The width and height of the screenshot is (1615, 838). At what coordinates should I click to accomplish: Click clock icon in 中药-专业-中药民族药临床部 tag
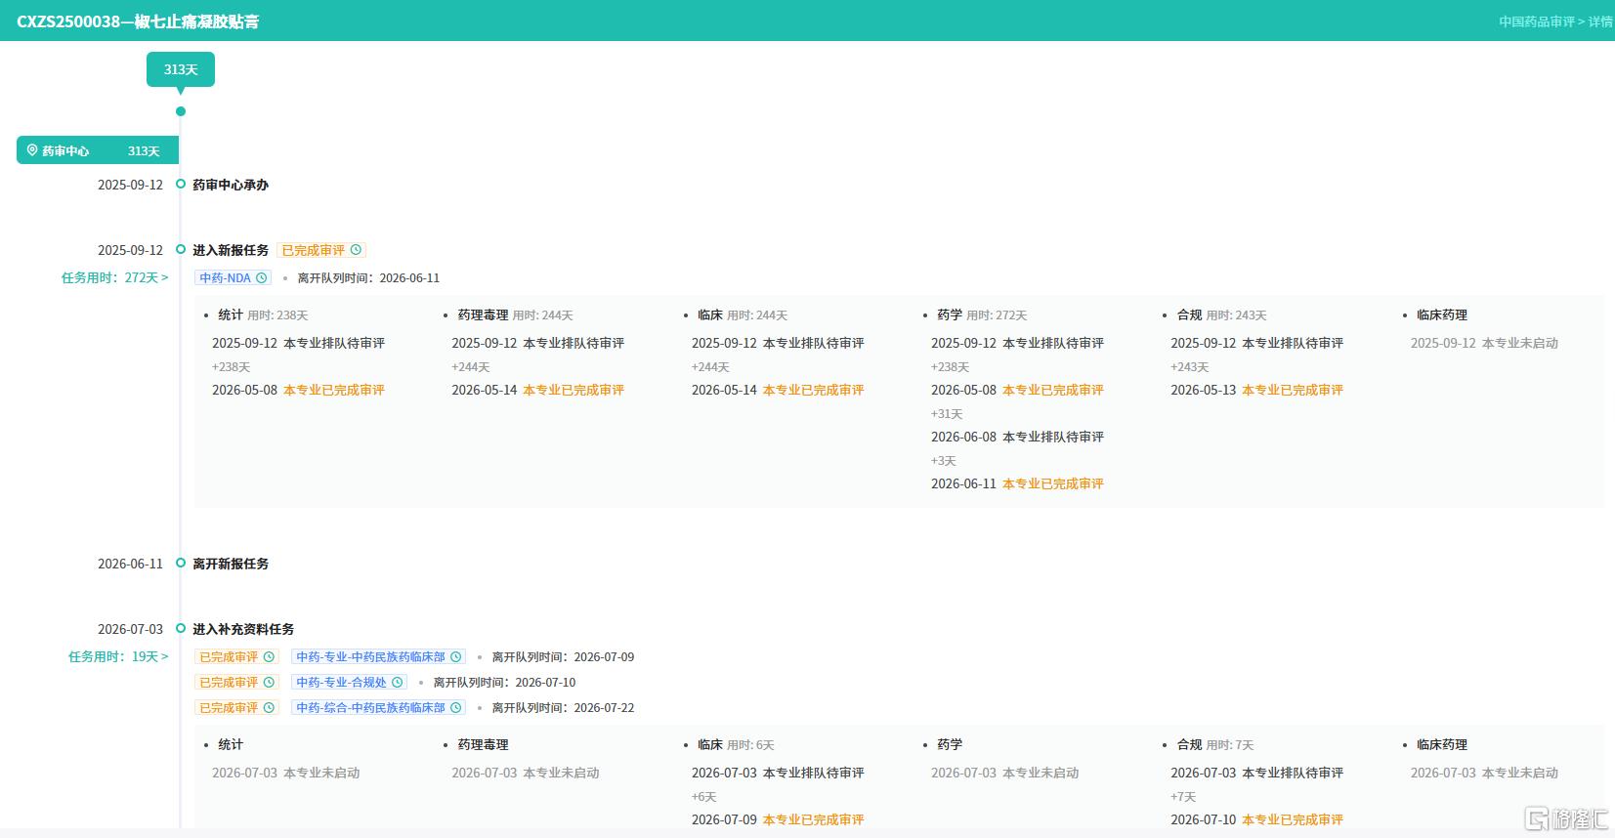pos(455,656)
